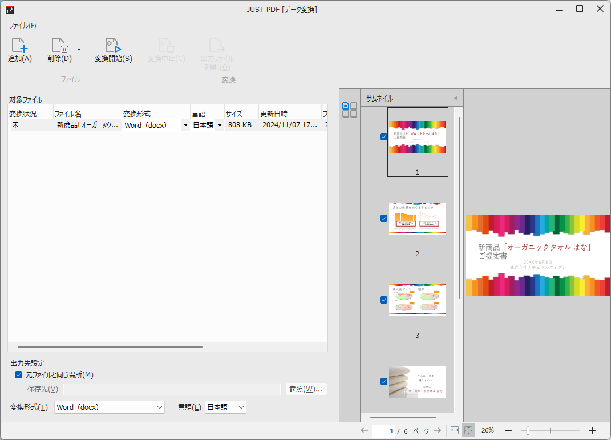Zoom out with the minus icon
Screen dimensions: 611x440
pyautogui.click(x=508, y=430)
